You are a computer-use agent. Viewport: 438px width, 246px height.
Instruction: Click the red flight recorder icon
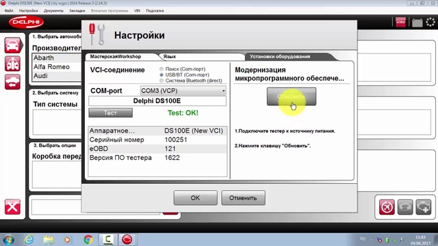tap(387, 207)
